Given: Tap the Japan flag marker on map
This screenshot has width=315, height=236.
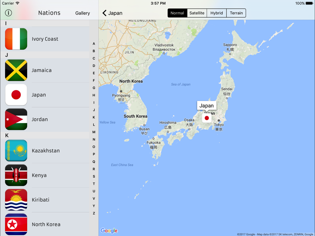Looking at the screenshot, I should pyautogui.click(x=207, y=118).
